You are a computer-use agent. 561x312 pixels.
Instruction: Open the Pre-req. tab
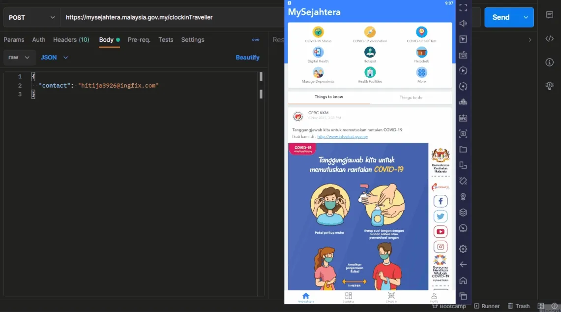[x=139, y=40]
